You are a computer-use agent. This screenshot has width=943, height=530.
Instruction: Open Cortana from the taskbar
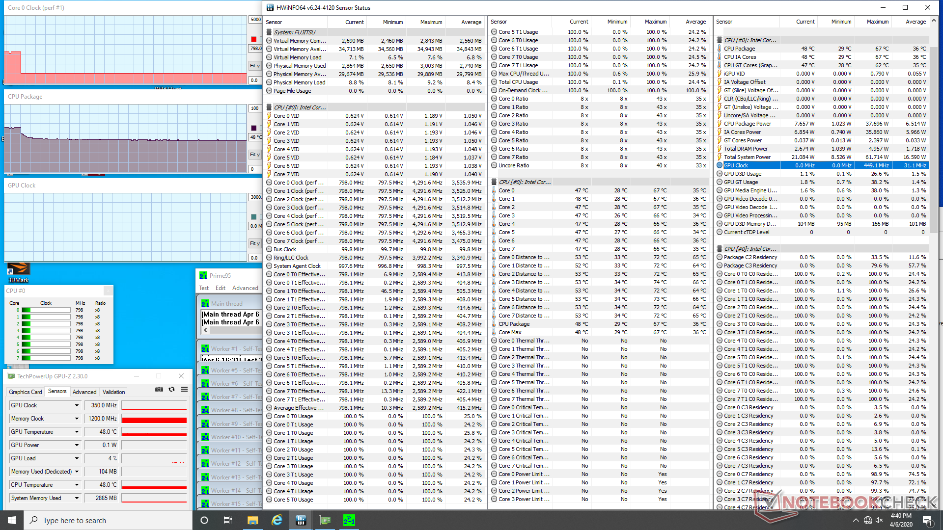[x=204, y=520]
